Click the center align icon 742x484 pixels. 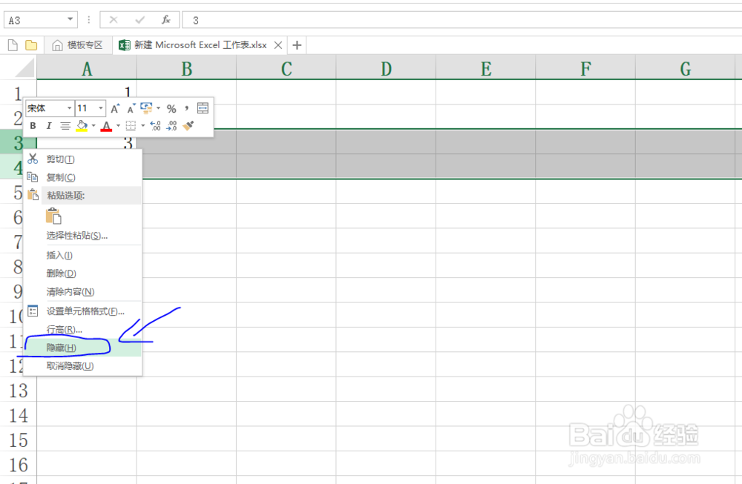(x=65, y=126)
